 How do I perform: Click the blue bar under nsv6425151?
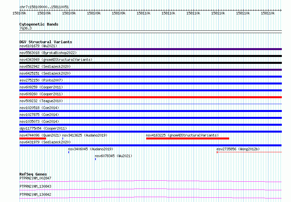click(x=150, y=77)
